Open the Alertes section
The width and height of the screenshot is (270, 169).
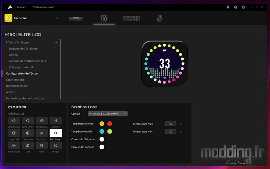pos(11,92)
